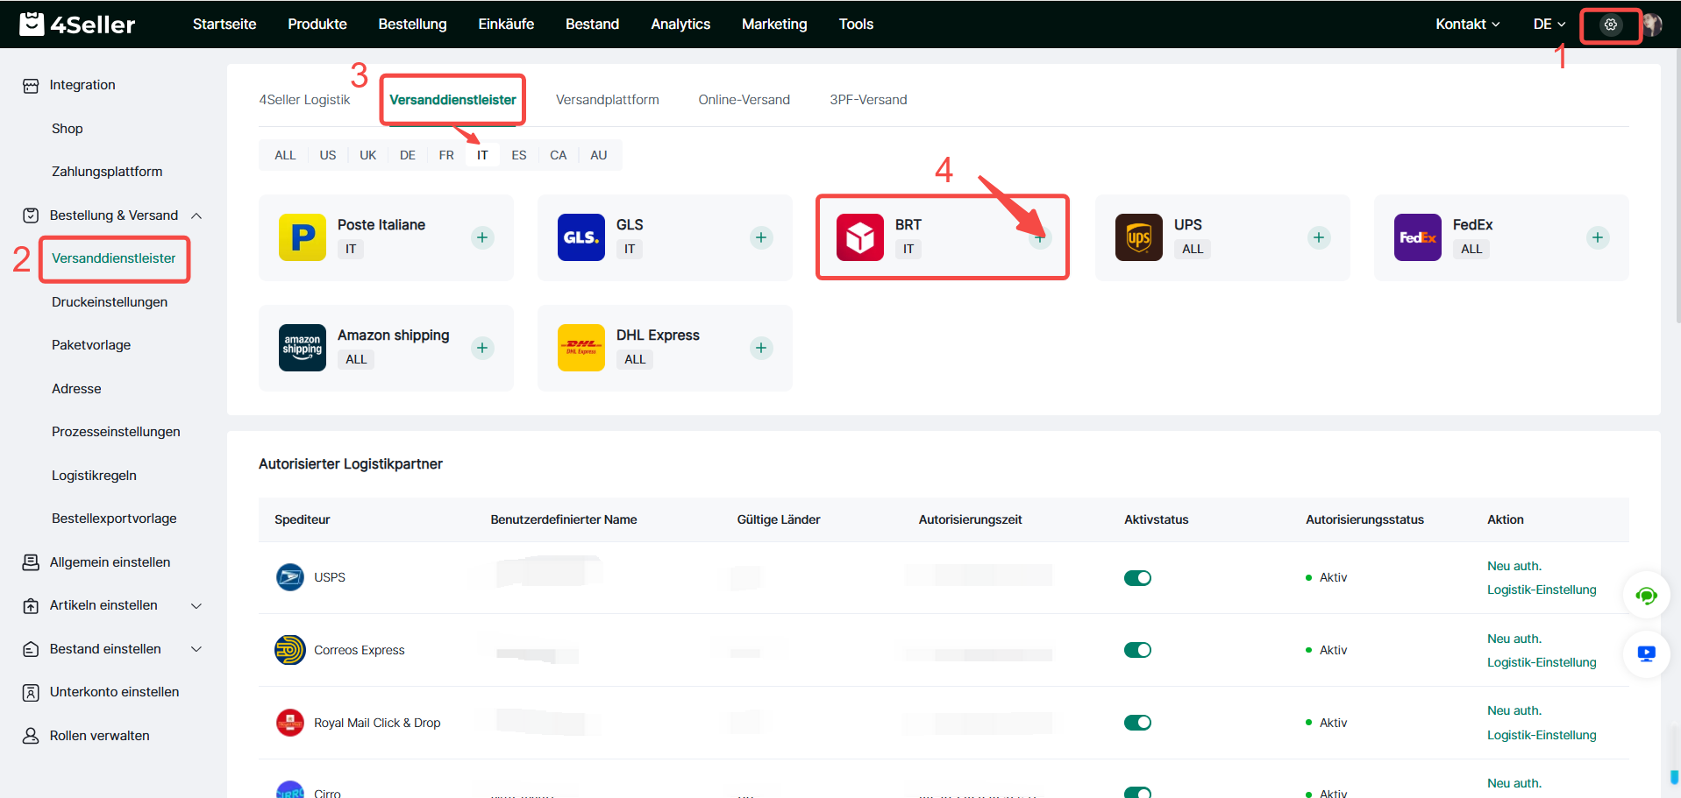Screen dimensions: 1681x798
Task: Add Amazon shipping using plus icon
Action: pos(482,348)
